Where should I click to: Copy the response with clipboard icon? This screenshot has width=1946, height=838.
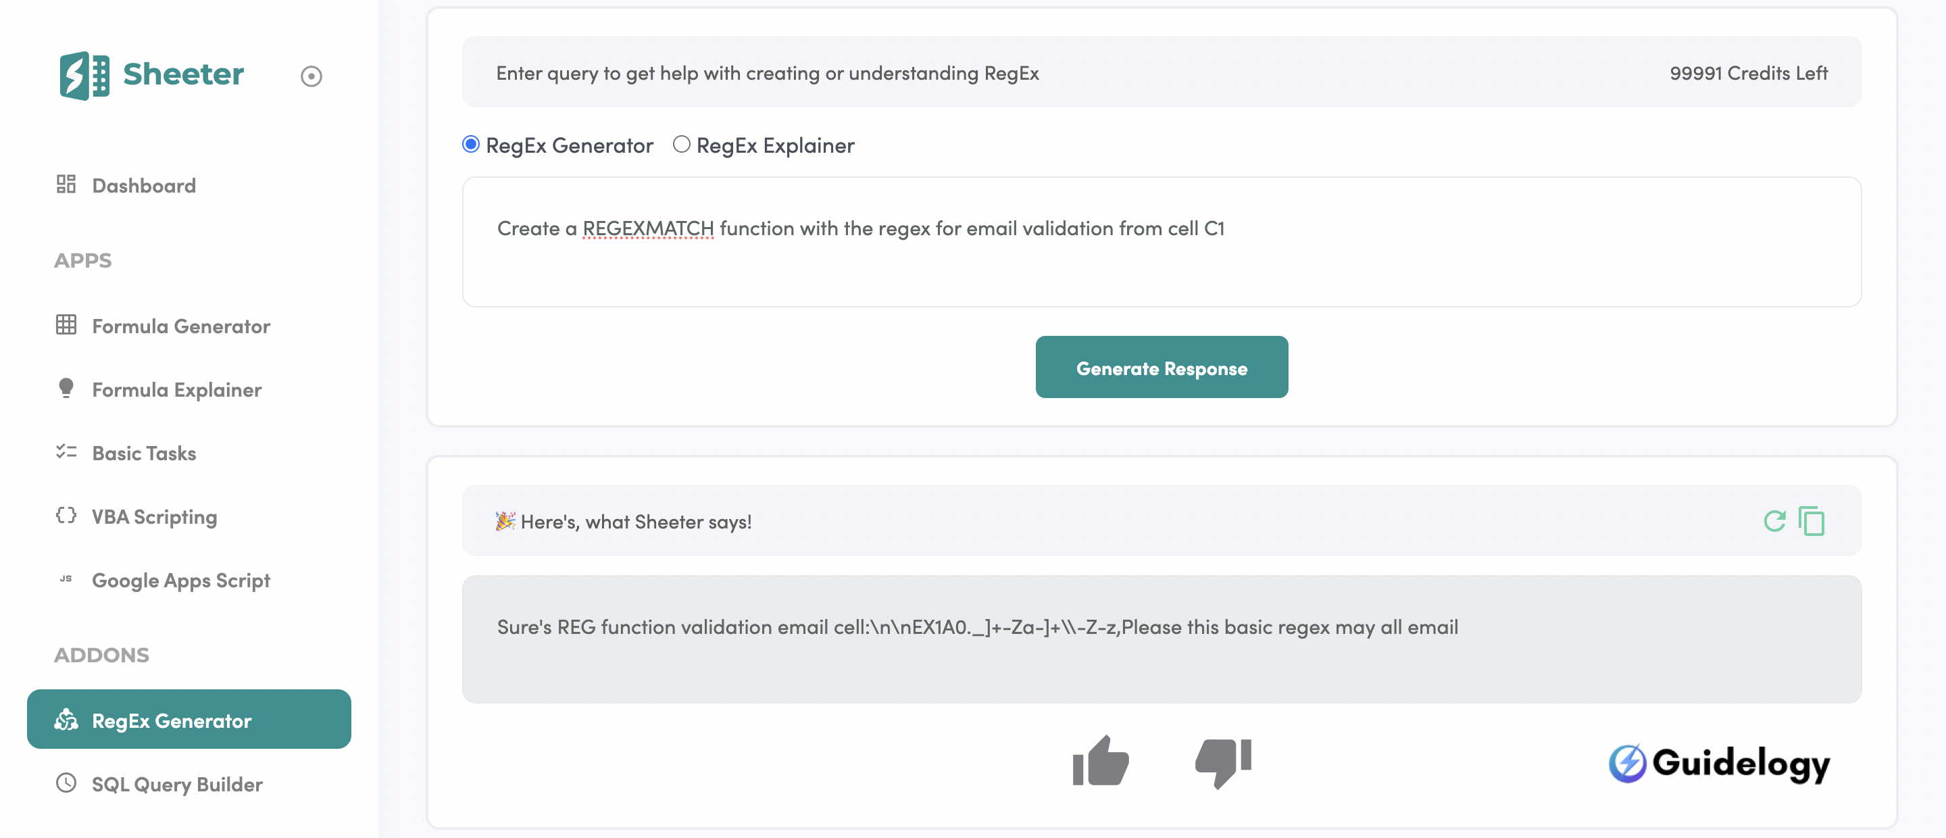[x=1812, y=520]
